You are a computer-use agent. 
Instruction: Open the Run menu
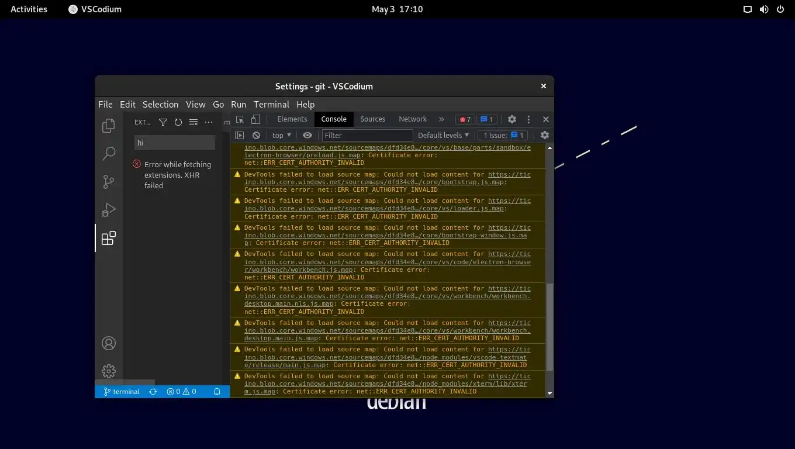click(x=238, y=105)
